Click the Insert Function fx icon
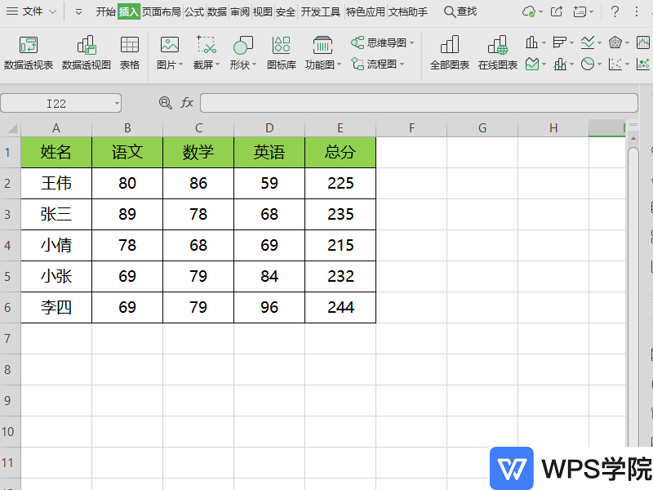The image size is (653, 490). [x=185, y=103]
